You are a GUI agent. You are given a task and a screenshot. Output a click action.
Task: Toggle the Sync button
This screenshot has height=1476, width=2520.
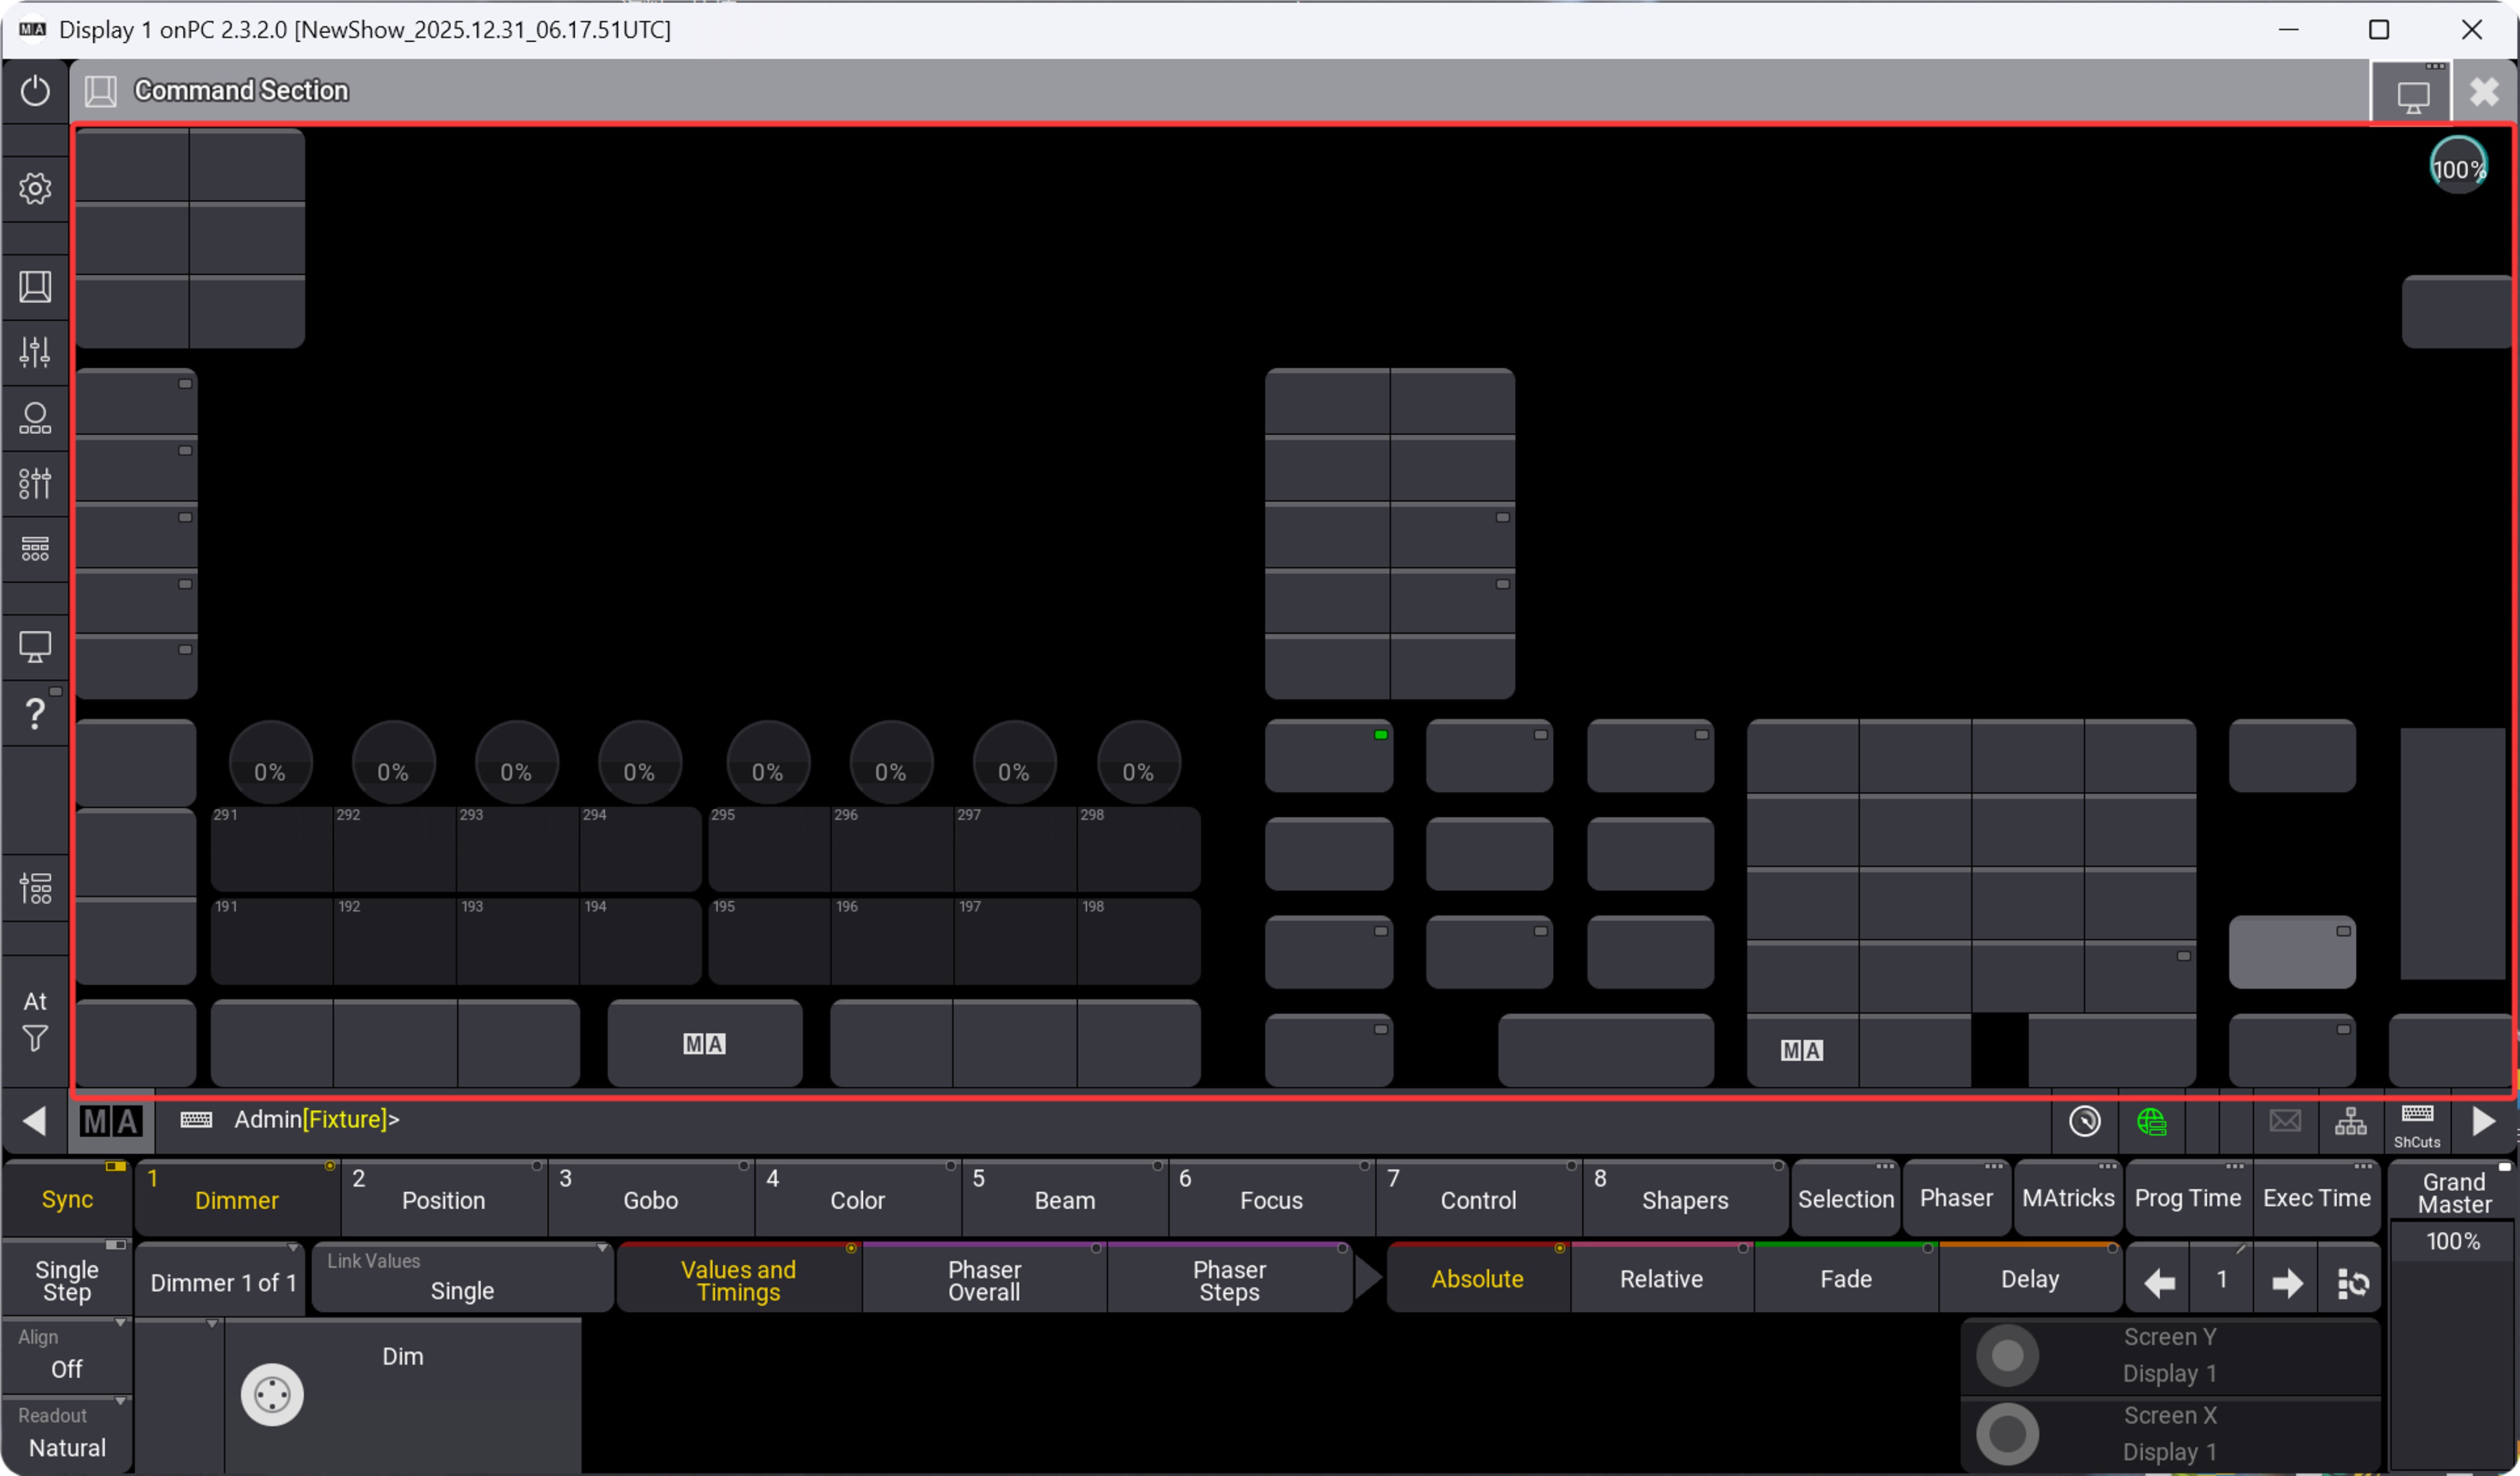click(x=67, y=1198)
